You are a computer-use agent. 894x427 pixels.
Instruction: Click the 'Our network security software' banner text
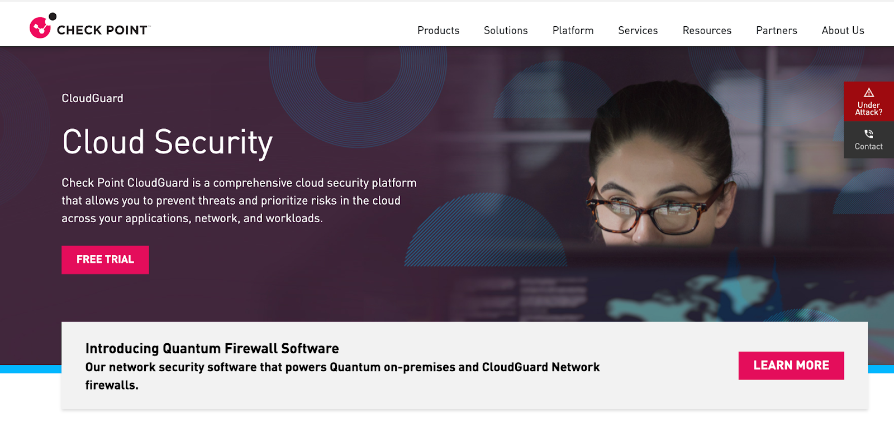[342, 376]
